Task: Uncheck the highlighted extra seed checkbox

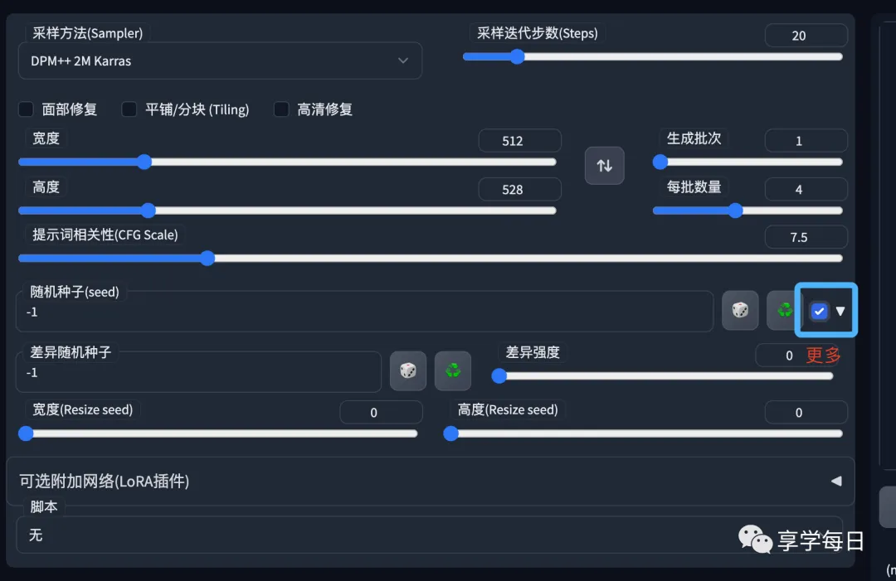Action: (x=819, y=311)
